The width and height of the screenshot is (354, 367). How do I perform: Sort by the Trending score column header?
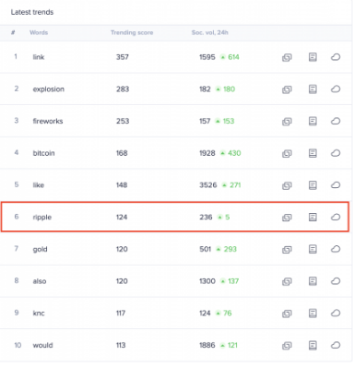132,32
